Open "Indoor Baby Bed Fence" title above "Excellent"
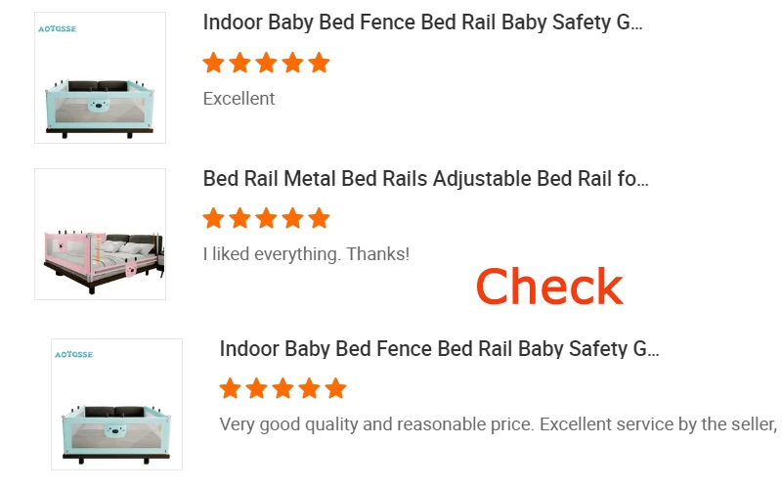This screenshot has width=782, height=489. coord(422,23)
